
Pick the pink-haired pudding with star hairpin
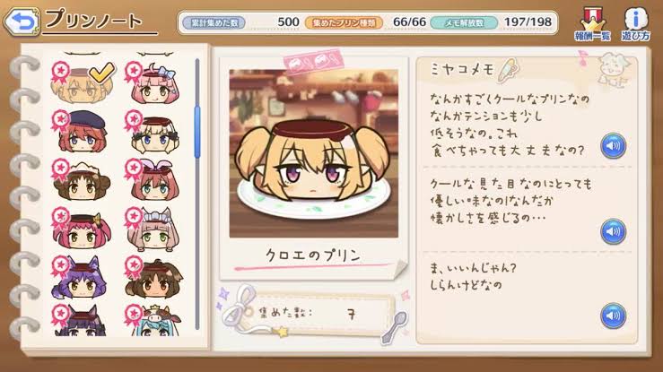click(x=83, y=229)
